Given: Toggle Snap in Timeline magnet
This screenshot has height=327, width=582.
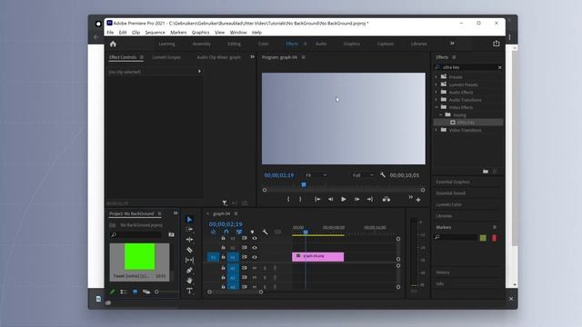Looking at the screenshot, I should (x=226, y=233).
